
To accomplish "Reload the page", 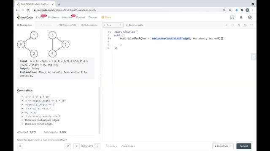I will tap(28, 10).
